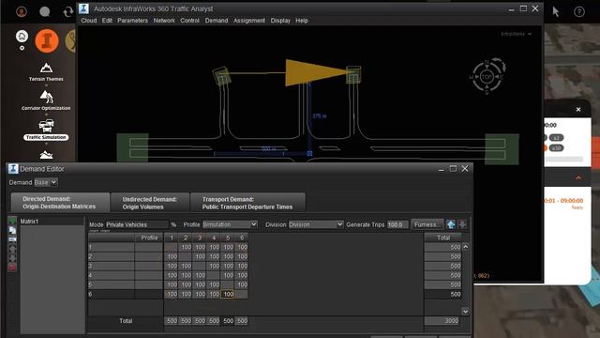Click the sync arrows icon in the top bar
Screen dimensions: 600x338
pos(68,12)
